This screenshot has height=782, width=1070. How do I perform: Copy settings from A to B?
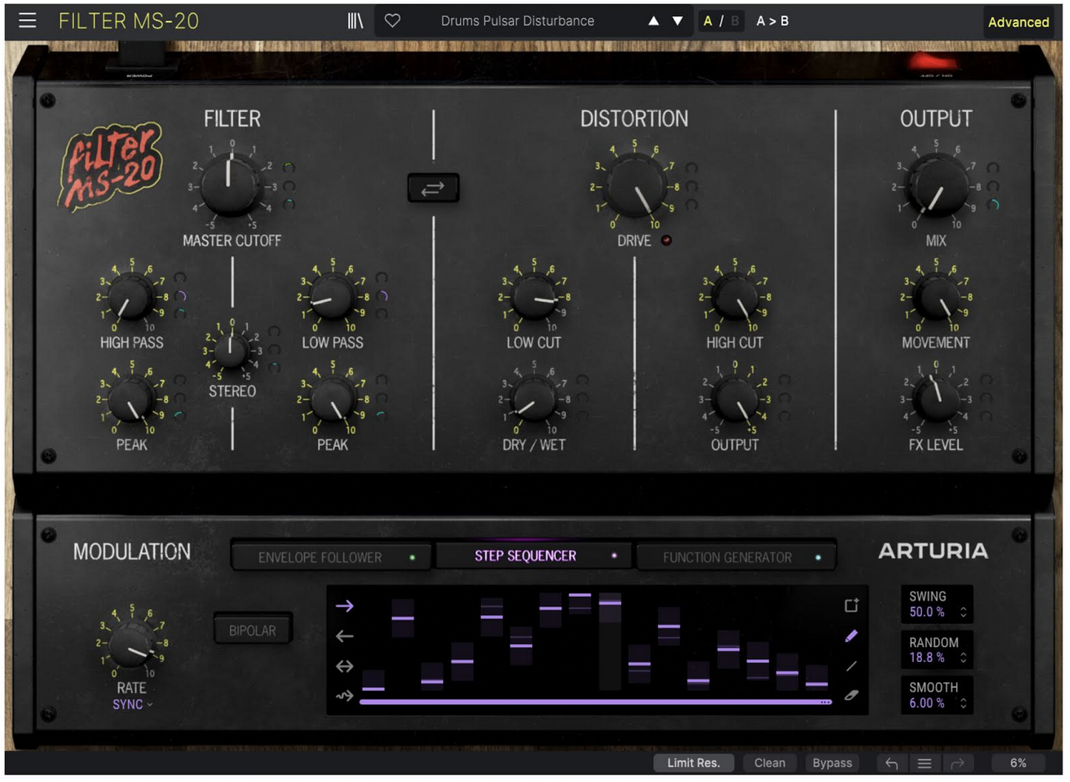[x=772, y=21]
